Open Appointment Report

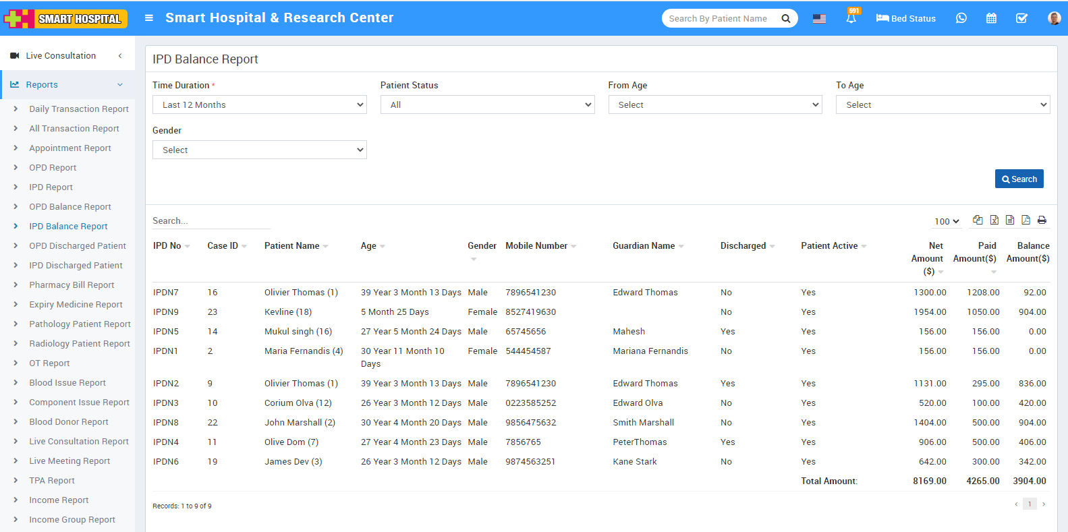coord(70,148)
